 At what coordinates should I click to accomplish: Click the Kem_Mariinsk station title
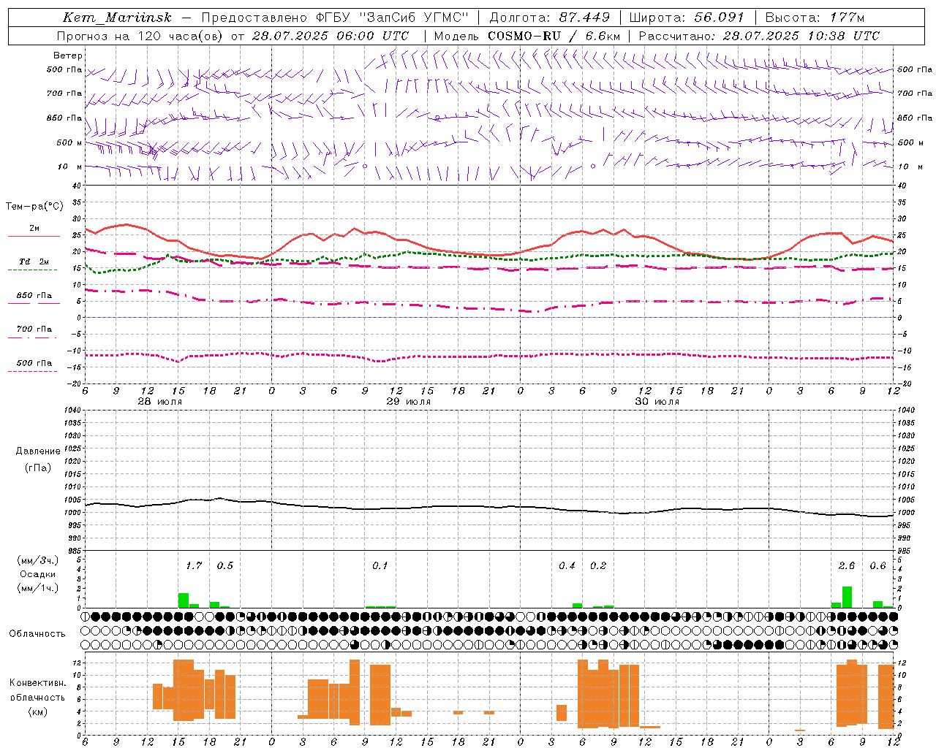[117, 18]
